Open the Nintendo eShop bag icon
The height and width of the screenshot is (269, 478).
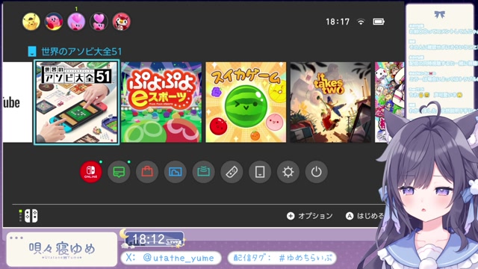pyautogui.click(x=147, y=172)
